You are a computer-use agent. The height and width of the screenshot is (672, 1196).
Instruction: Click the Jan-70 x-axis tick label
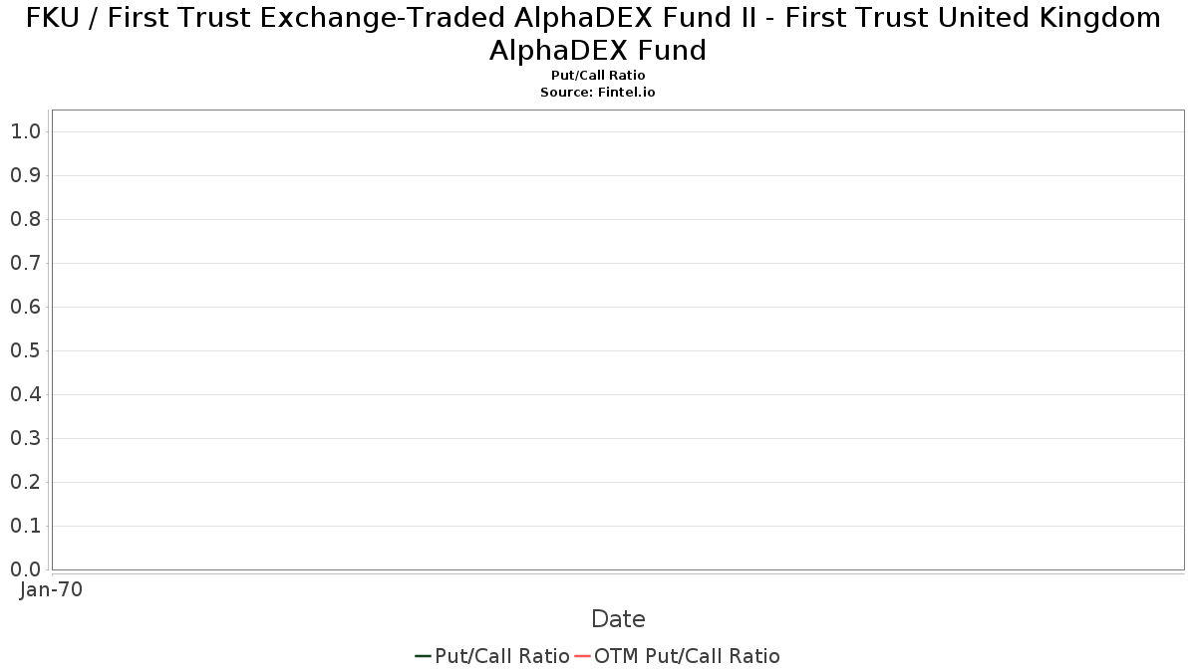51,589
